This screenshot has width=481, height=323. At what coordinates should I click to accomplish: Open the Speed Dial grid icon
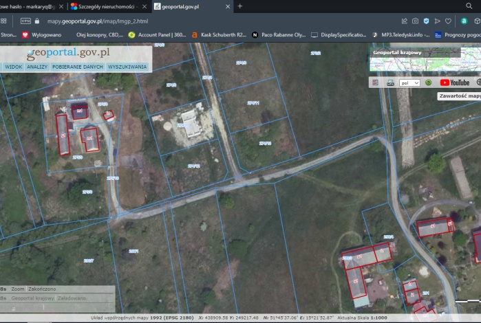(3, 21)
